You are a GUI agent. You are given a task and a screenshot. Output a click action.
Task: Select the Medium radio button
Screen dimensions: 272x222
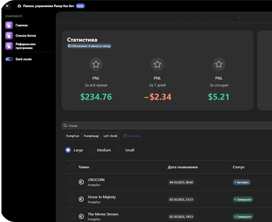[x=91, y=150]
